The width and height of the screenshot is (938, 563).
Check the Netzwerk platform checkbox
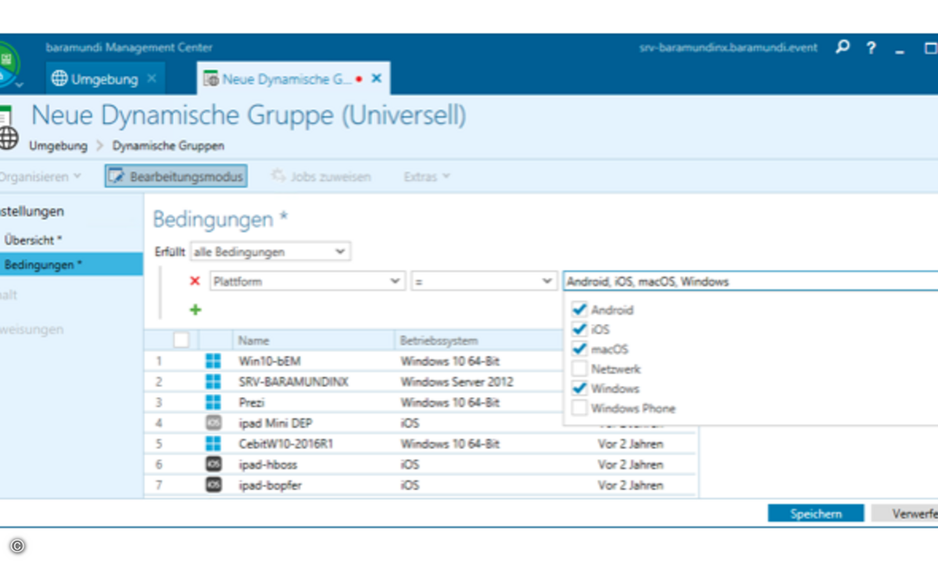click(x=579, y=368)
